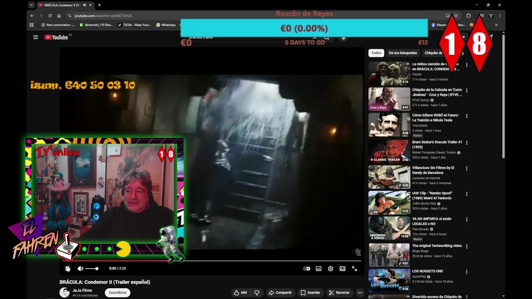
Task: Click the page vertical scrollbar
Action: point(504,96)
